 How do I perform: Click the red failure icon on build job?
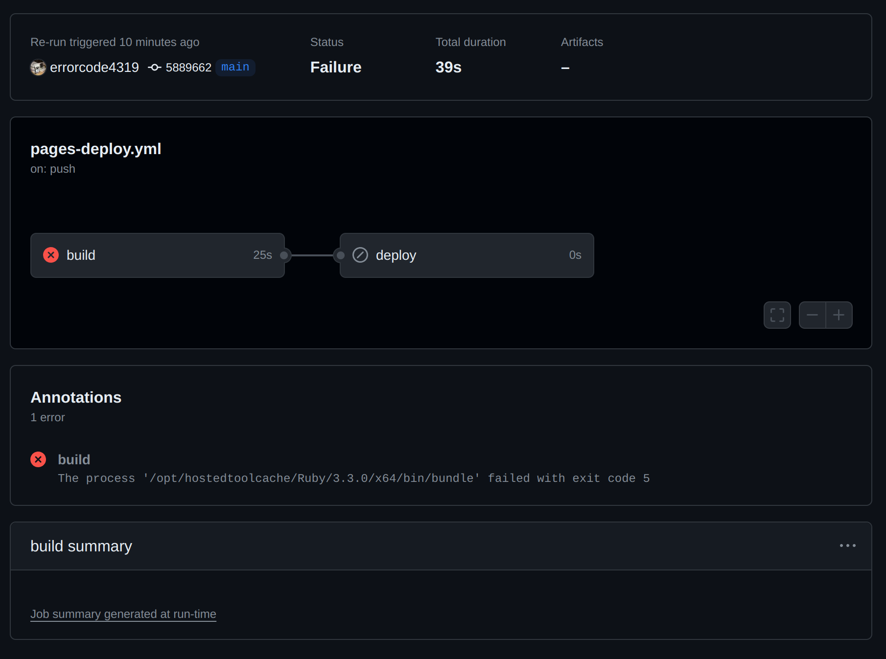(51, 255)
